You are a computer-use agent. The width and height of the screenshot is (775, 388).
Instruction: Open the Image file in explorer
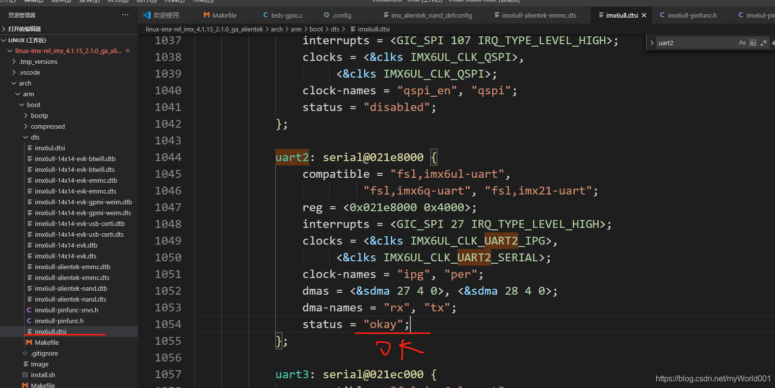[39, 364]
